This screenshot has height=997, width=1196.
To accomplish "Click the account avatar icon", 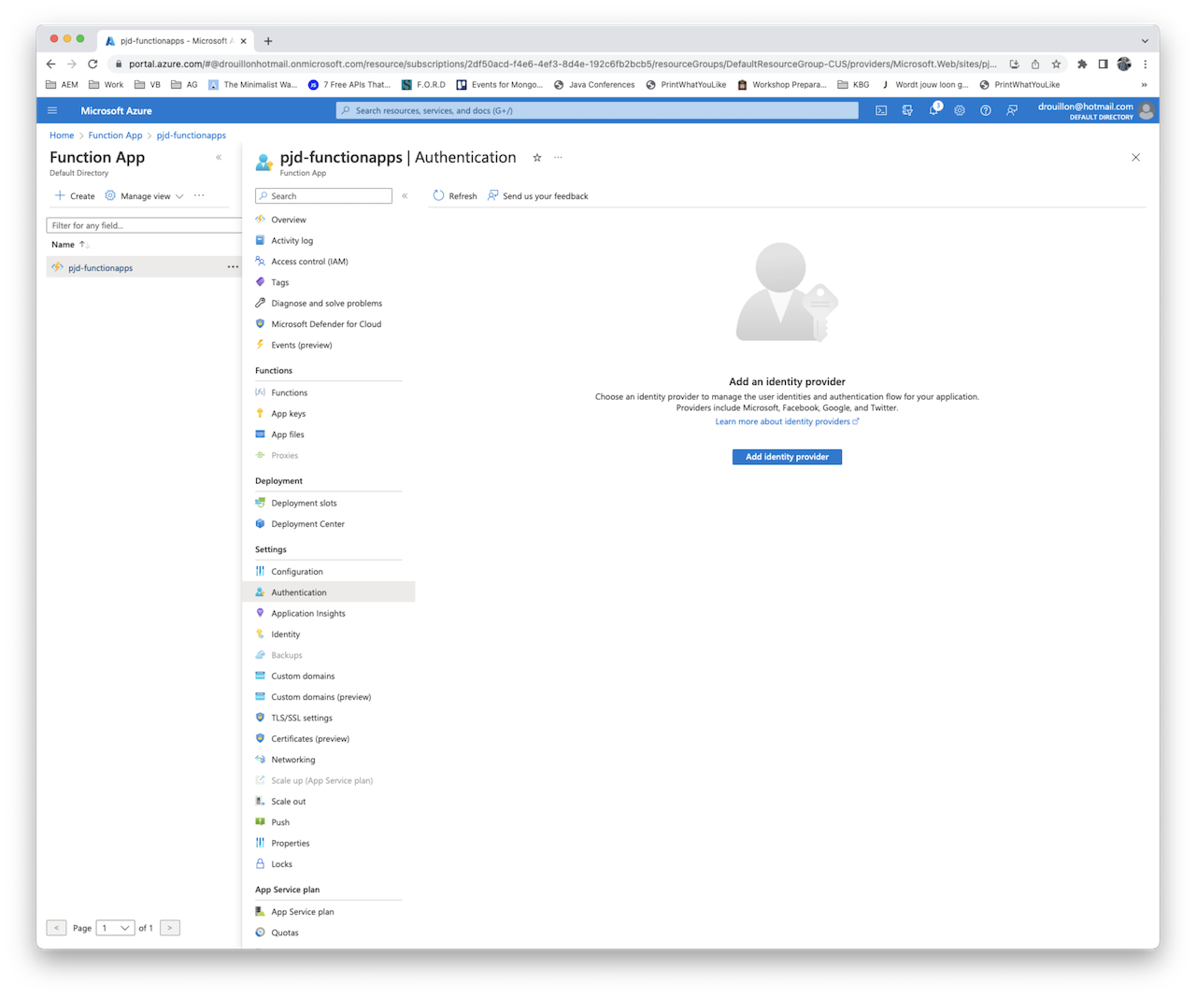I will [1146, 110].
